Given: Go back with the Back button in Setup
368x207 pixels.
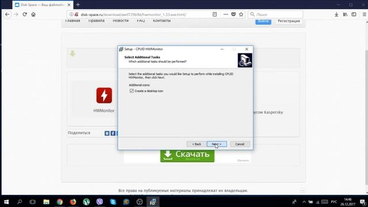Looking at the screenshot, I should 197,144.
